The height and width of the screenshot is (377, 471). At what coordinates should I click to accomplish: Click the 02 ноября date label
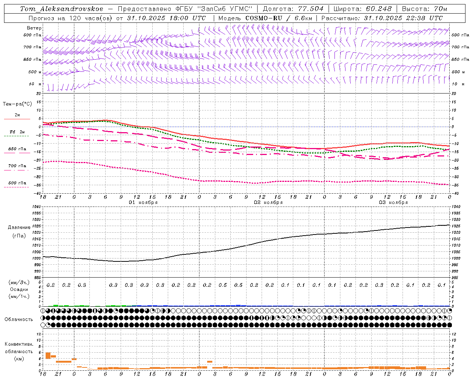point(268,202)
